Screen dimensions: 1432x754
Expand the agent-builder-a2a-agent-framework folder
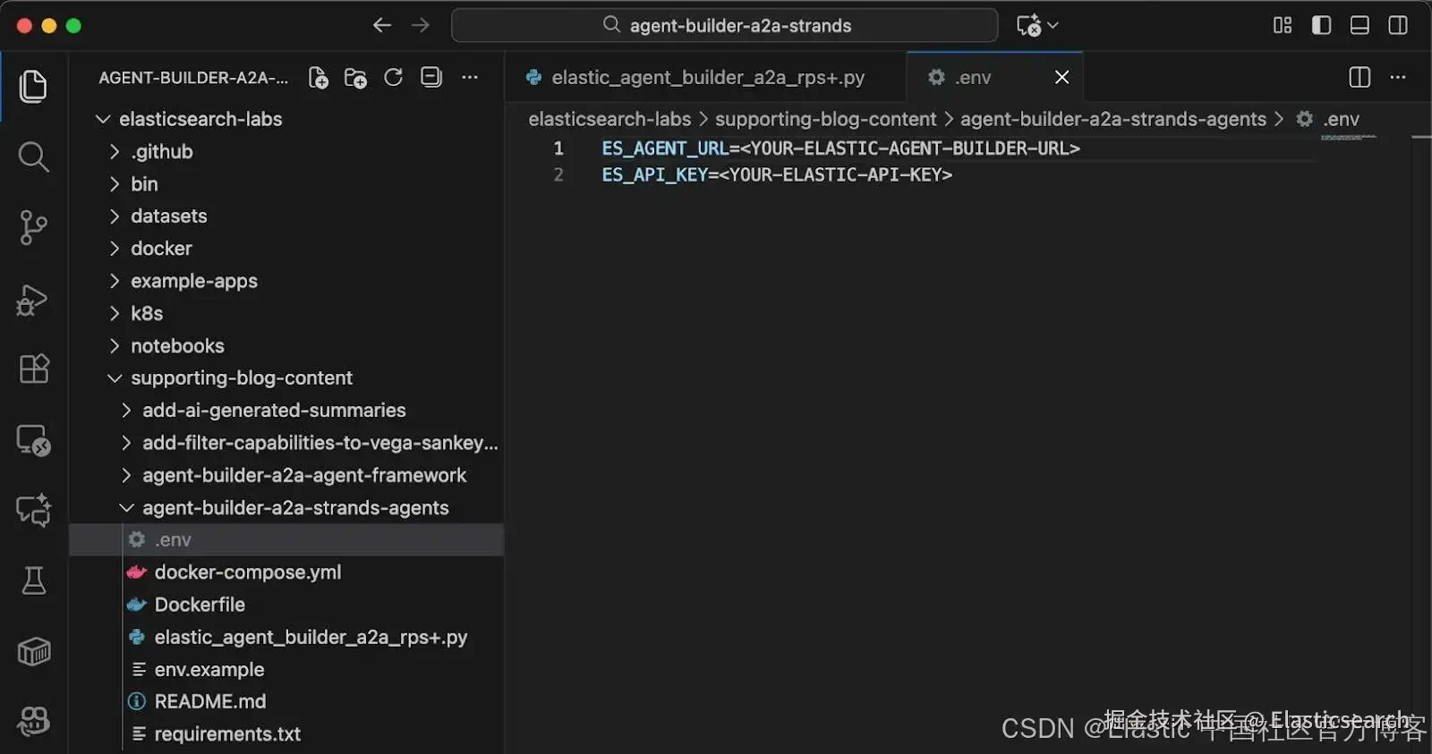(303, 475)
